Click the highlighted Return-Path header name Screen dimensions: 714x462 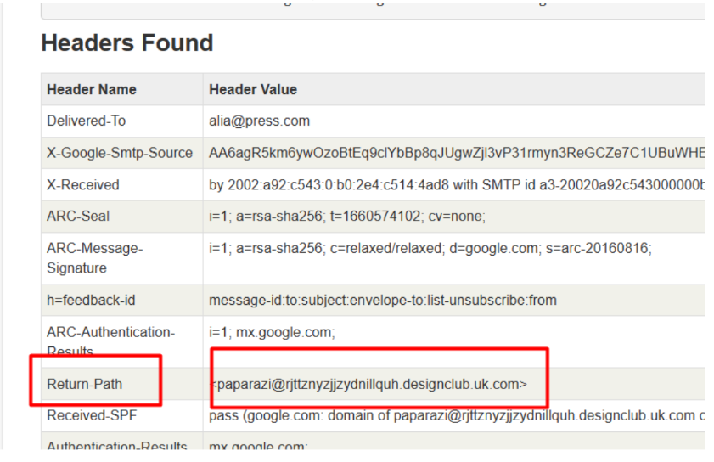click(84, 384)
